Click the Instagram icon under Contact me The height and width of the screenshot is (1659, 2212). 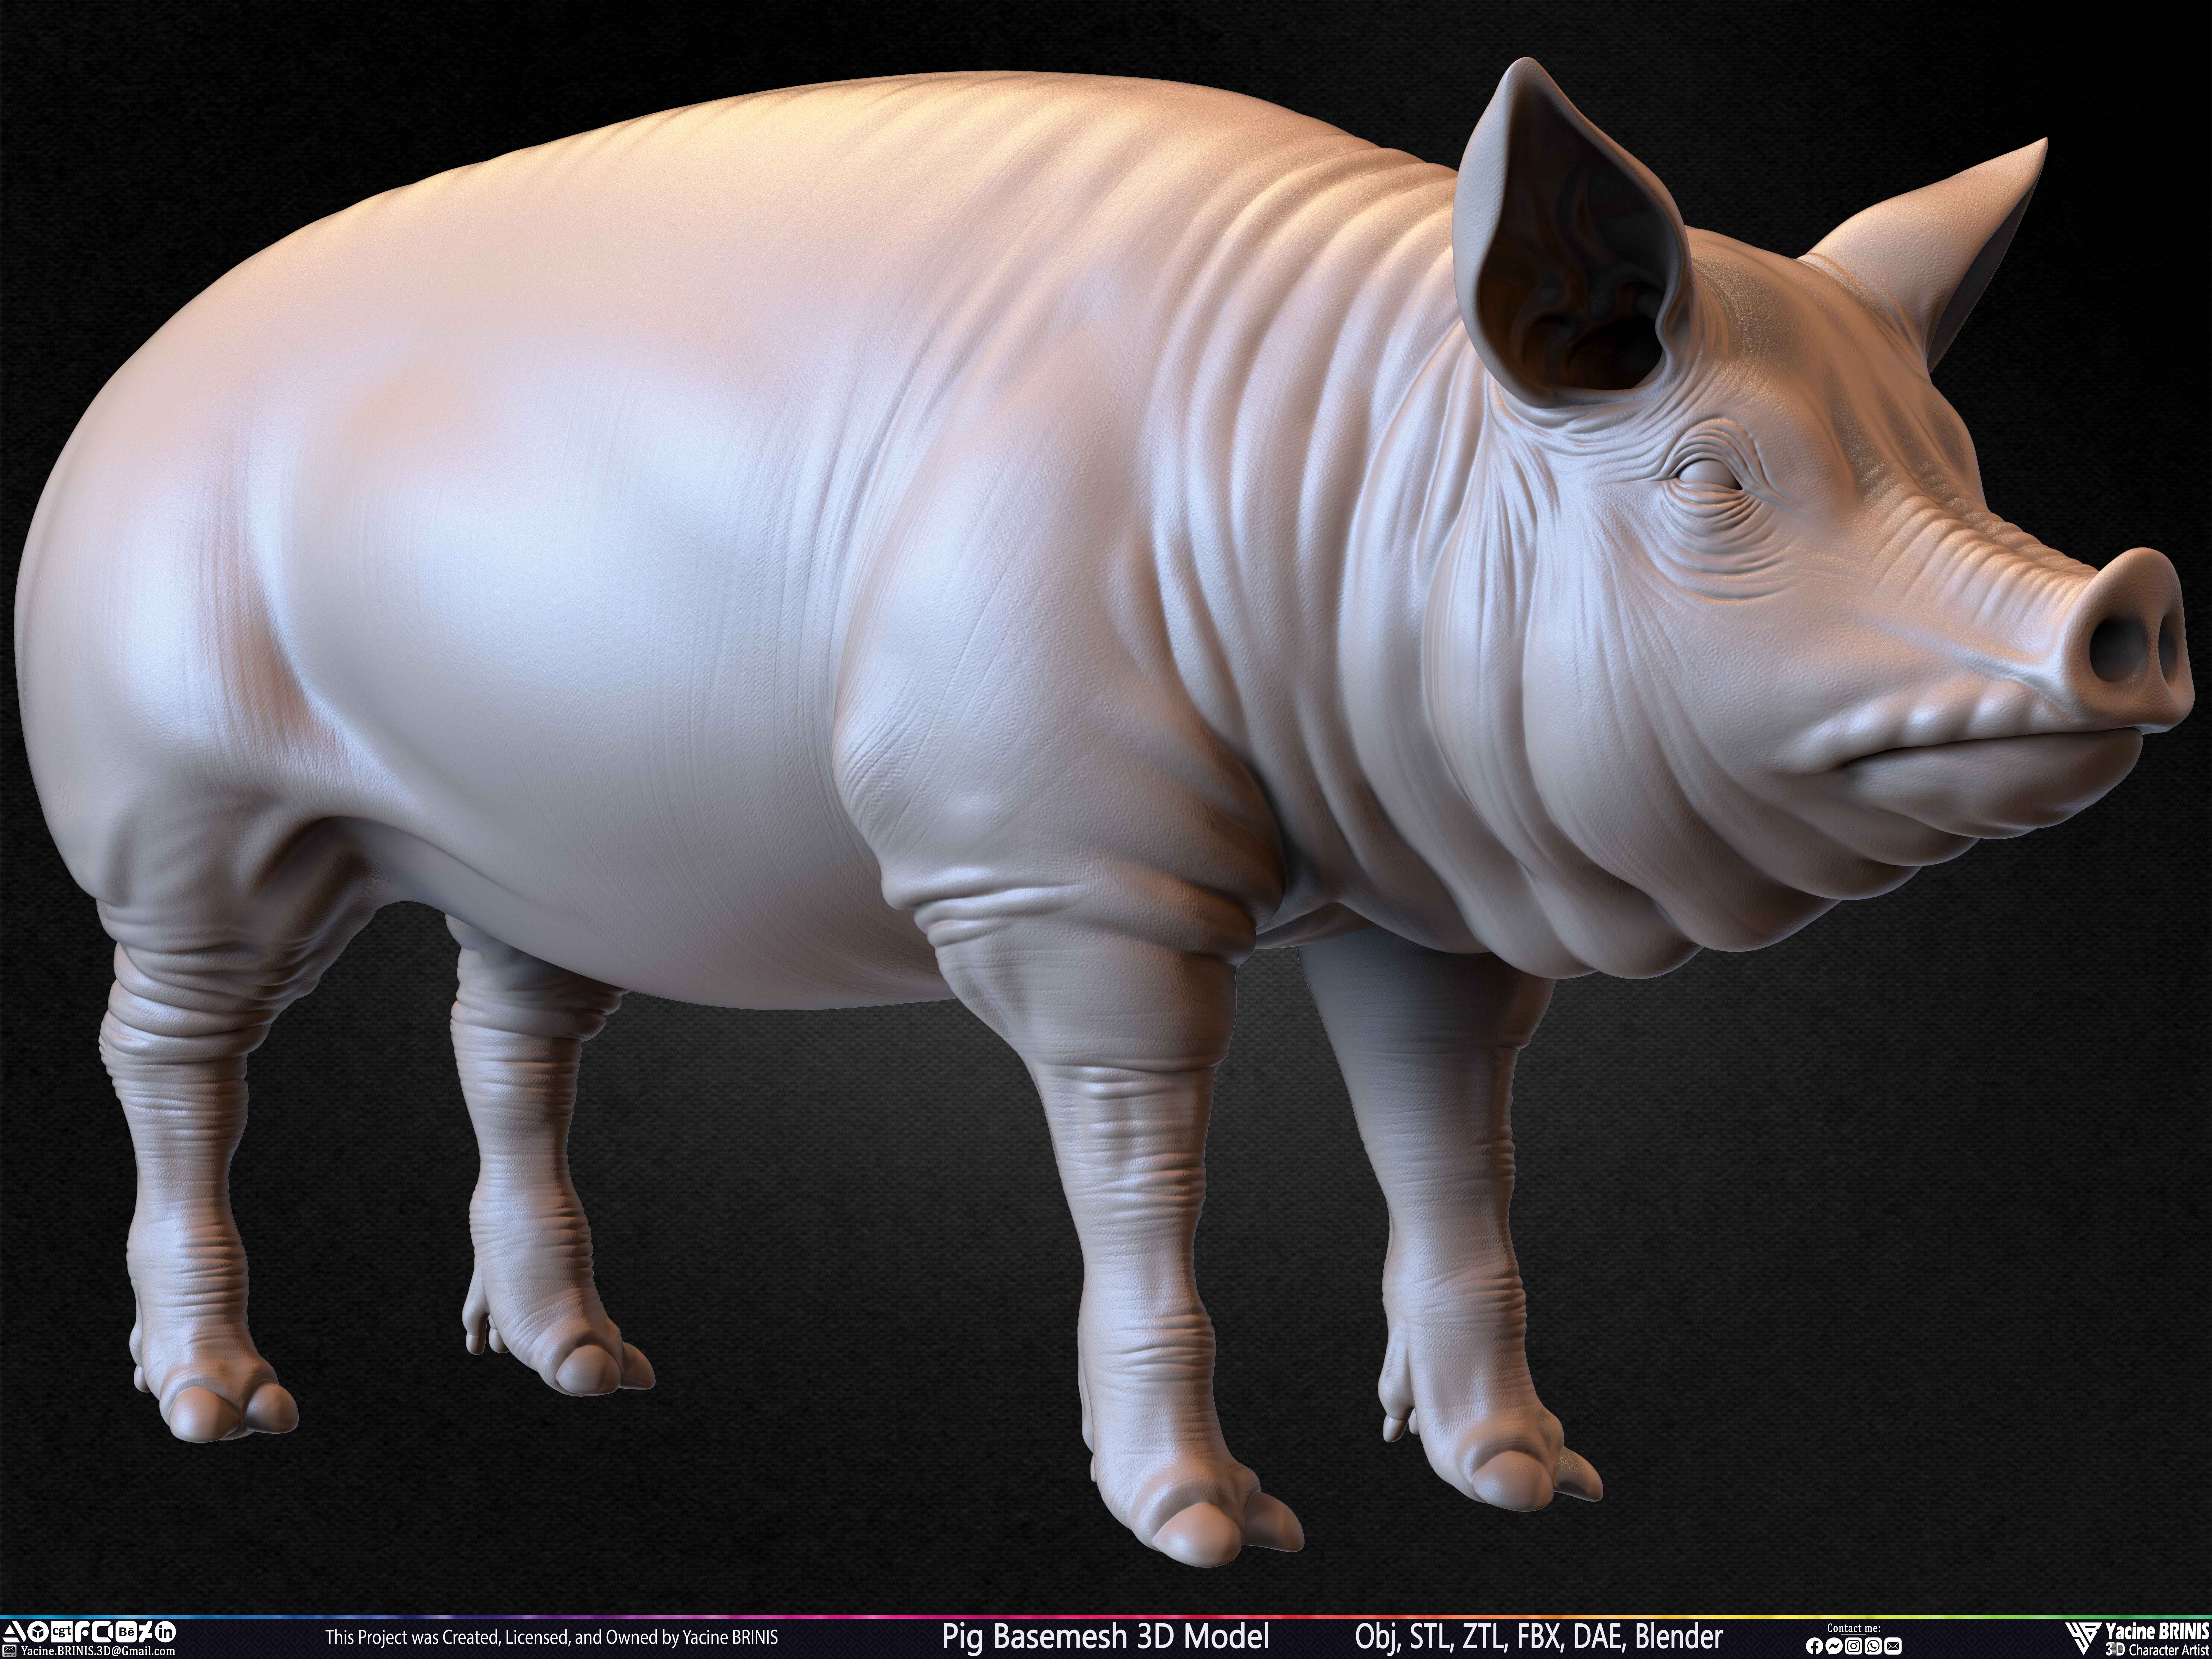point(1854,1646)
